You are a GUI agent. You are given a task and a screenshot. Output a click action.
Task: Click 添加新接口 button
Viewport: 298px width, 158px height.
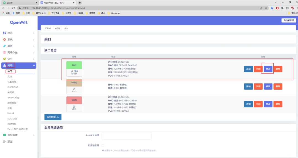pos(53,117)
